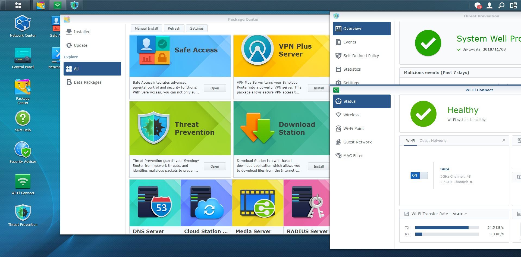Open Statistics in Threat Prevention

pos(362,69)
